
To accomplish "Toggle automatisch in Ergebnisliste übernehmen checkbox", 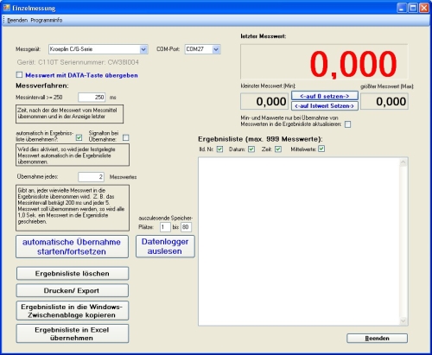I will point(79,138).
